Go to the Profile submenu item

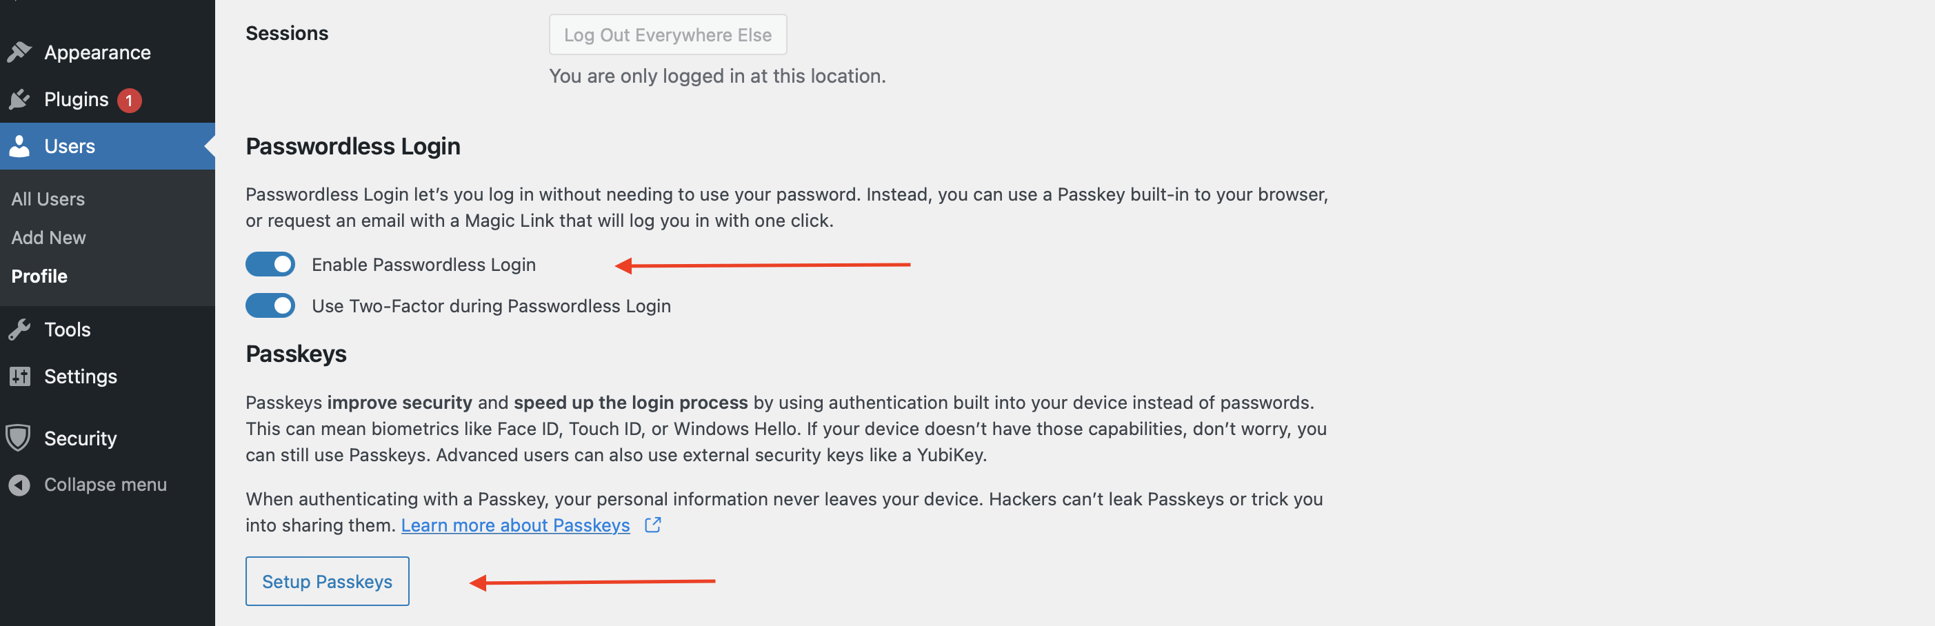[39, 276]
